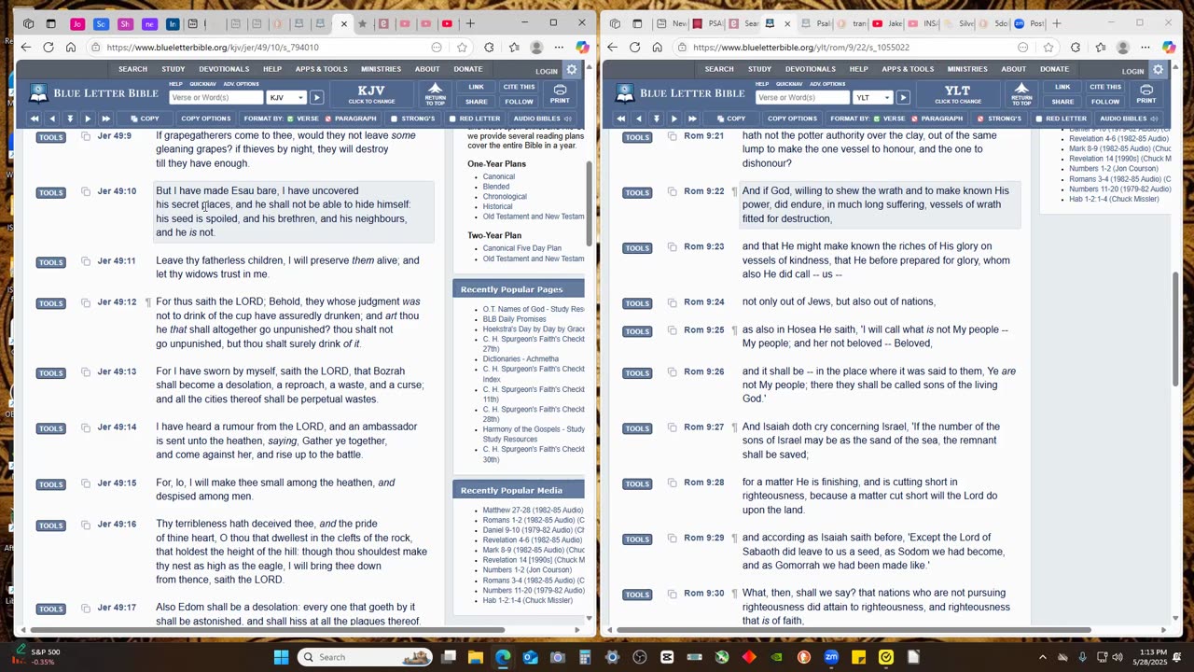Go back in the right browser window

(x=612, y=47)
